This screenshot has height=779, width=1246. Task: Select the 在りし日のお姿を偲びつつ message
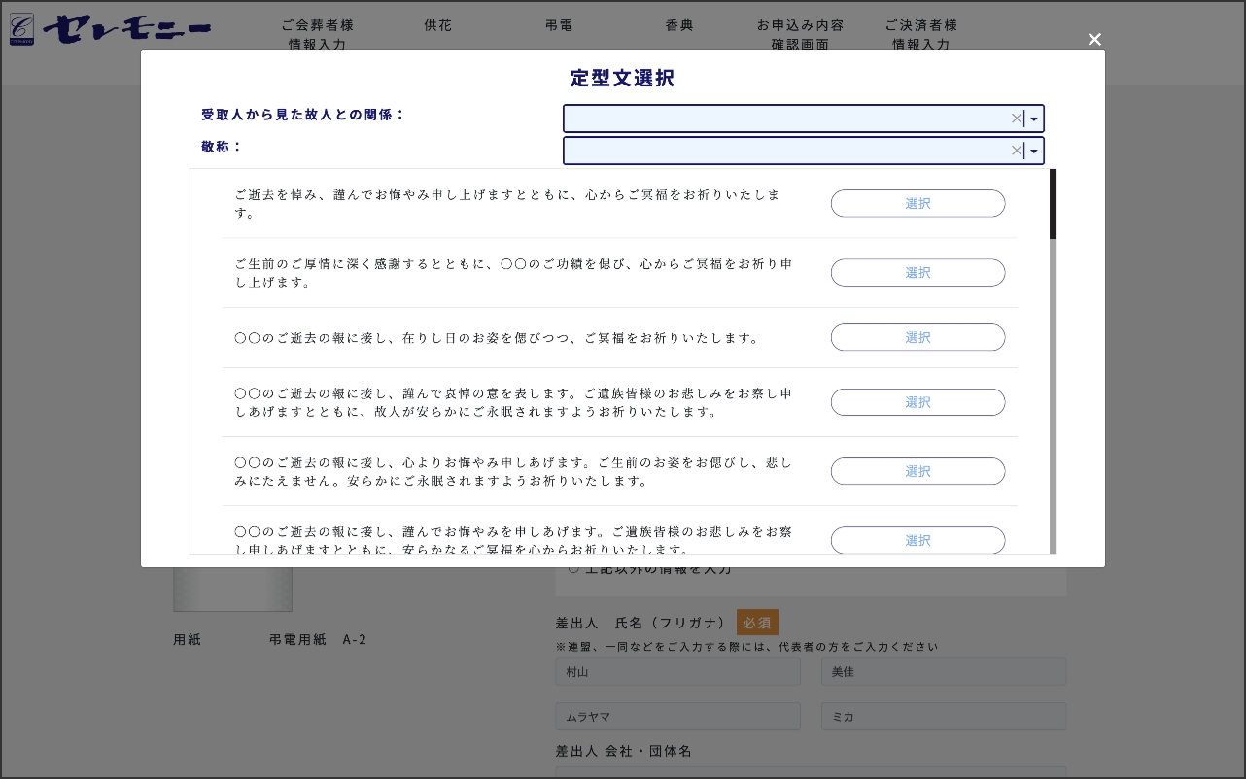point(917,338)
